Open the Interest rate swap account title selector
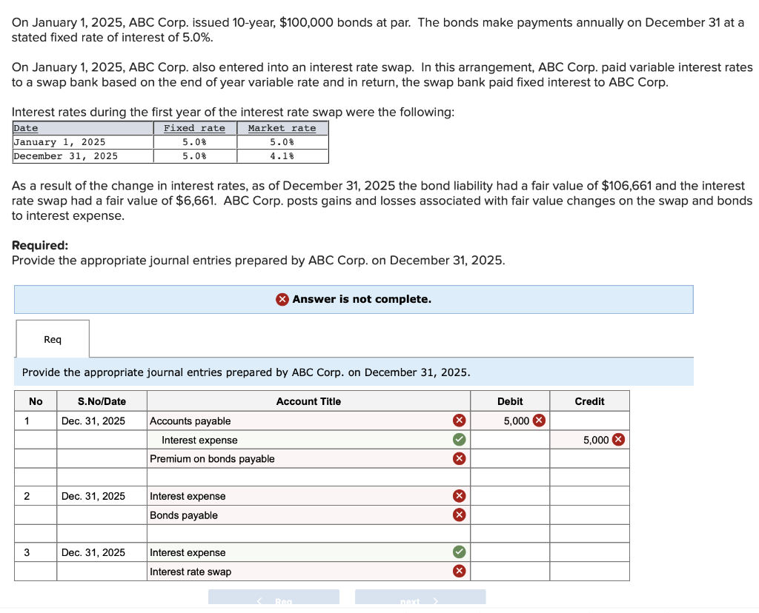This screenshot has width=759, height=613. tap(296, 571)
